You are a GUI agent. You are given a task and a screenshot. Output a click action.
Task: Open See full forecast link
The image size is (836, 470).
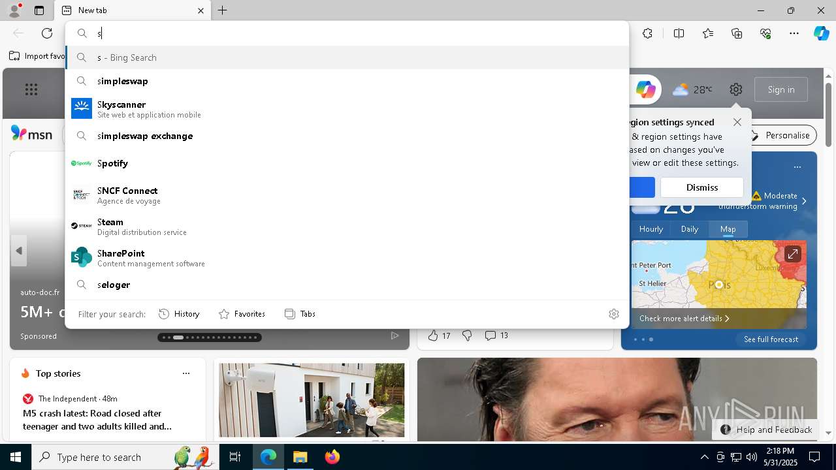coord(771,339)
